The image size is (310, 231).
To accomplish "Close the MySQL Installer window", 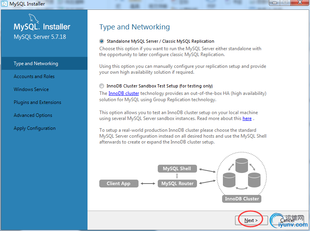I will 300,3.
